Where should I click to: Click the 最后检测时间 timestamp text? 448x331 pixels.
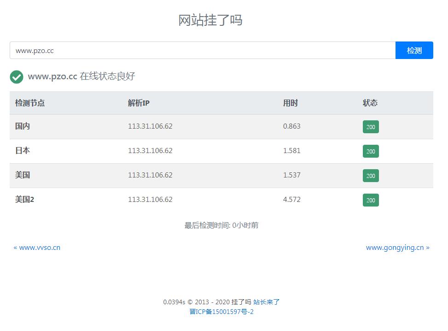tap(221, 225)
